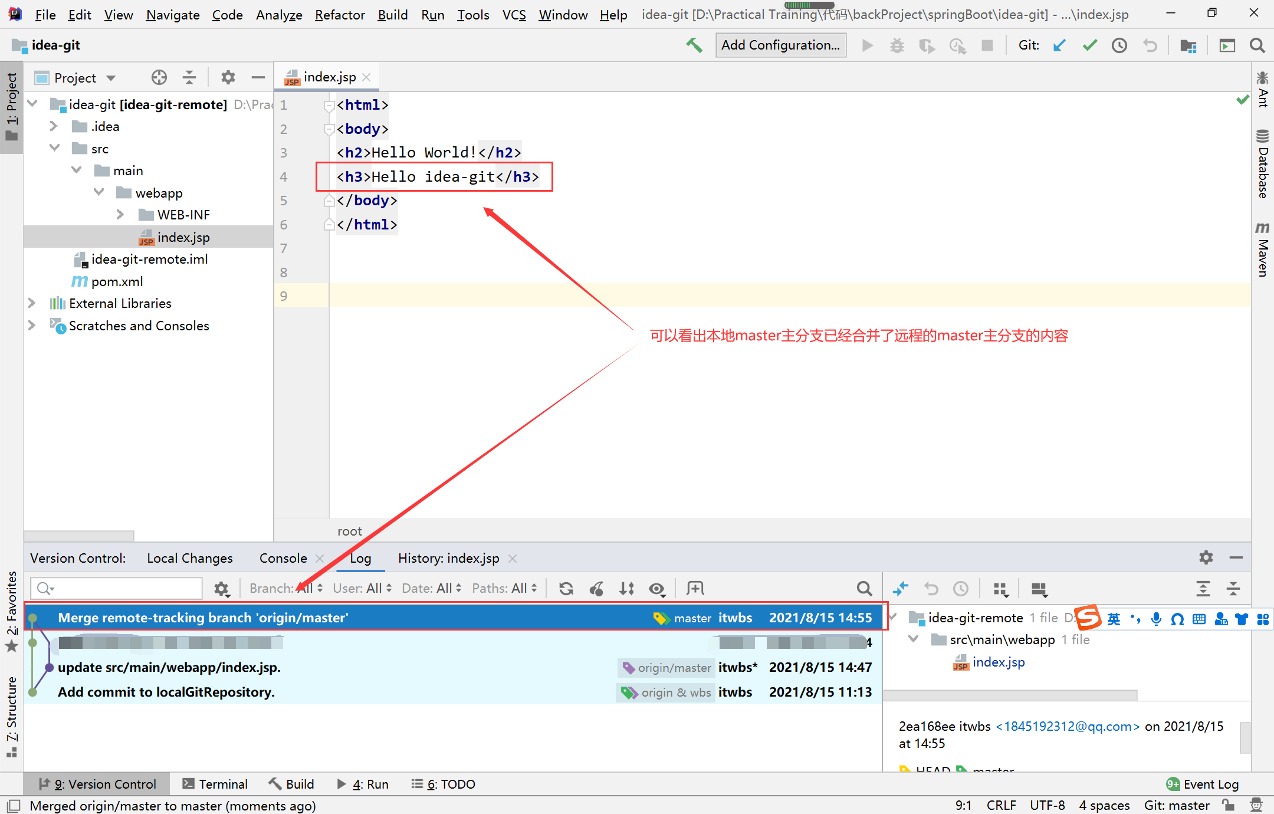
Task: Open the Project view dropdown
Action: pos(111,78)
